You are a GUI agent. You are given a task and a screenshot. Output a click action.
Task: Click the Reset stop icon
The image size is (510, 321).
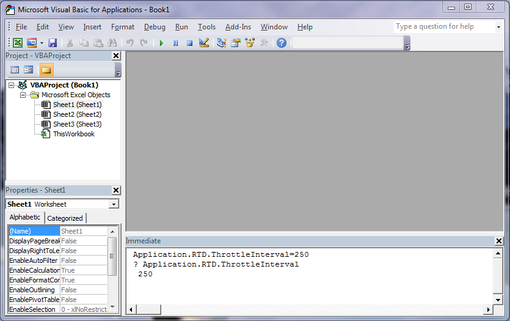[189, 43]
